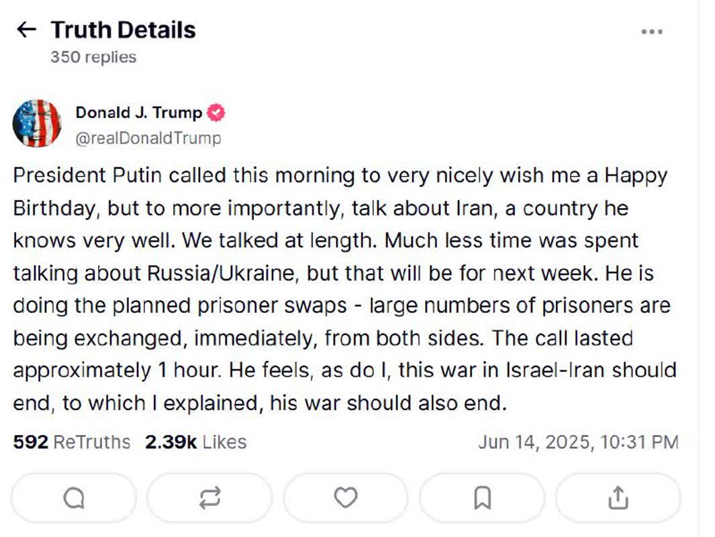715x537 pixels.
Task: Click the post line mentioning 'Russia/Ukraine'
Action: [334, 273]
